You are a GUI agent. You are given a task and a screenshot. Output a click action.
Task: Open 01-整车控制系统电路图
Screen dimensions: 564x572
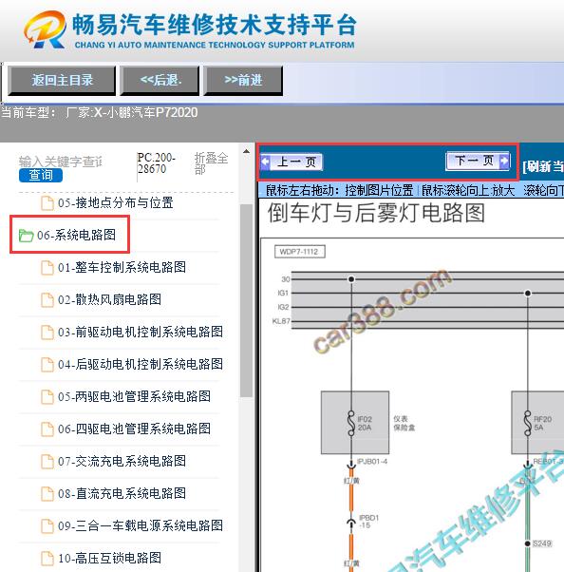click(122, 267)
